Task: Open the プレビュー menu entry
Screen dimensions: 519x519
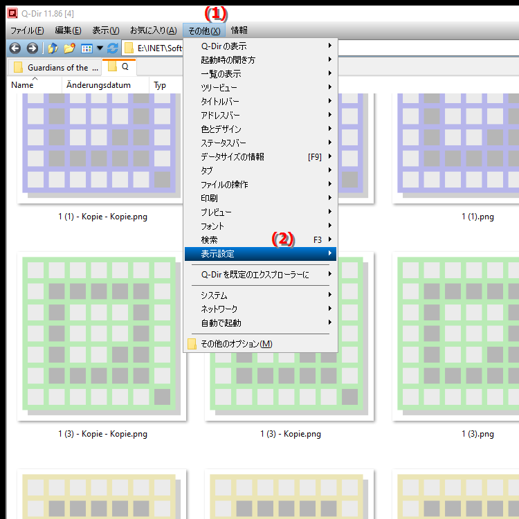Action: coord(260,212)
